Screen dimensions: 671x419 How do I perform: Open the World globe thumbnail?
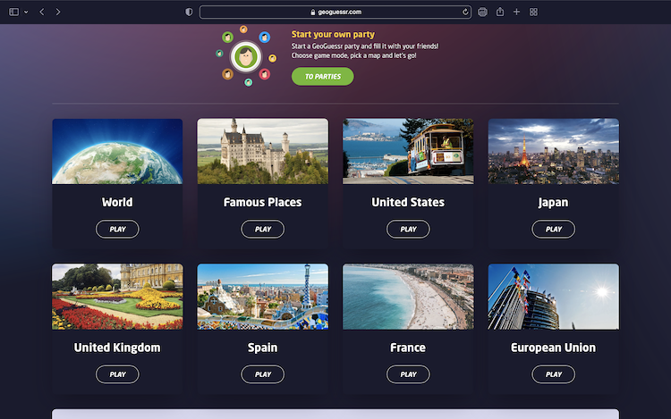click(x=117, y=151)
